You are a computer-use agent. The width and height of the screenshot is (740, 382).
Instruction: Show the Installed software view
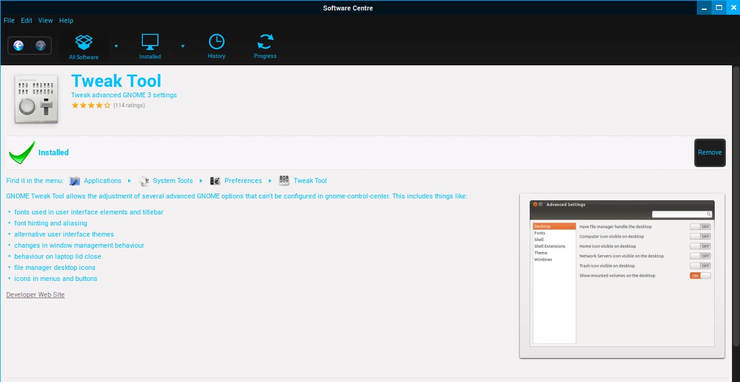pyautogui.click(x=150, y=47)
